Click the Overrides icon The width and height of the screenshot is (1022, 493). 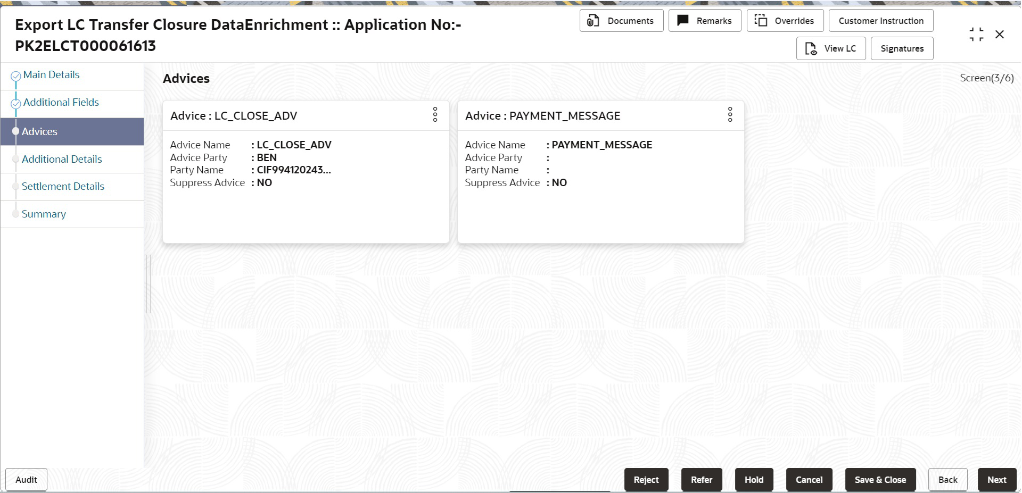click(761, 21)
